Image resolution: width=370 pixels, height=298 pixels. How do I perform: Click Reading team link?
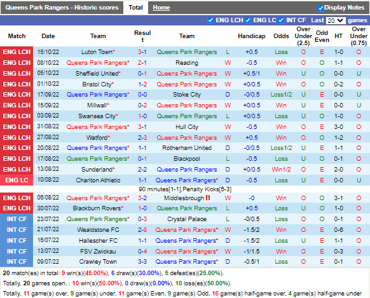[187, 63]
